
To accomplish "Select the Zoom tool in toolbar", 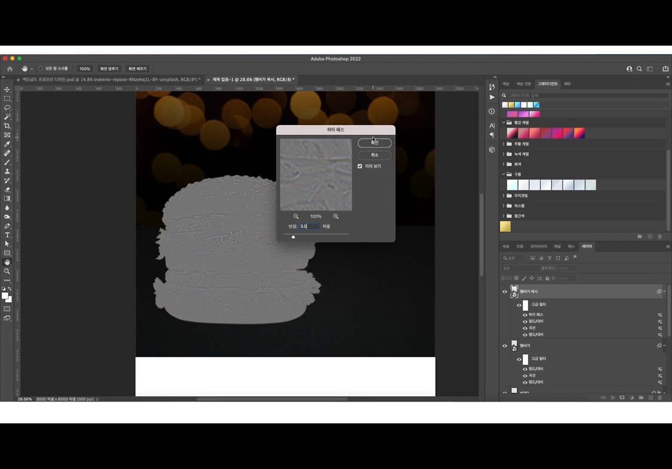I will click(7, 271).
